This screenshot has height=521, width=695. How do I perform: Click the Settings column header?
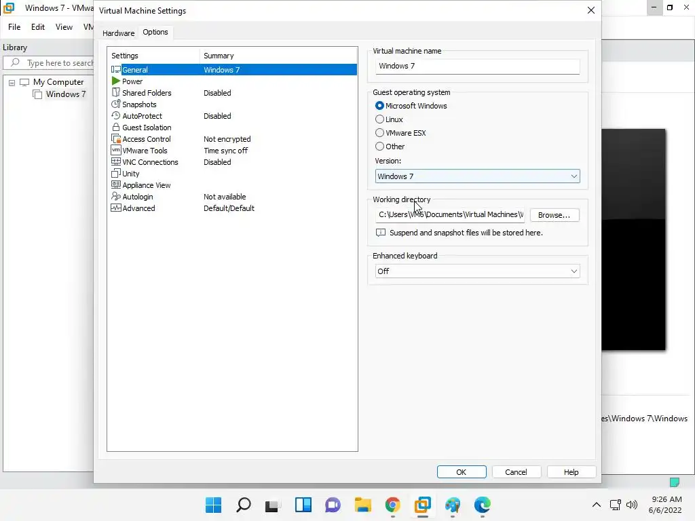(153, 56)
